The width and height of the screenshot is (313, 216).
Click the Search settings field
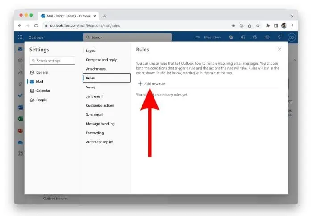[x=52, y=61]
